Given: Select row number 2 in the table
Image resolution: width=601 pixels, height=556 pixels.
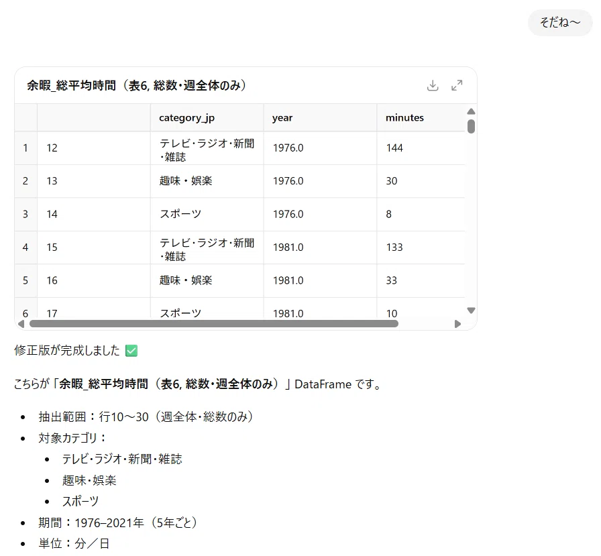Looking at the screenshot, I should pyautogui.click(x=25, y=181).
